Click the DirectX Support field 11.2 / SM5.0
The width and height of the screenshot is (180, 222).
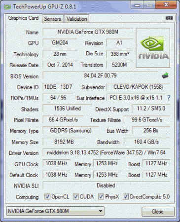[151, 109]
